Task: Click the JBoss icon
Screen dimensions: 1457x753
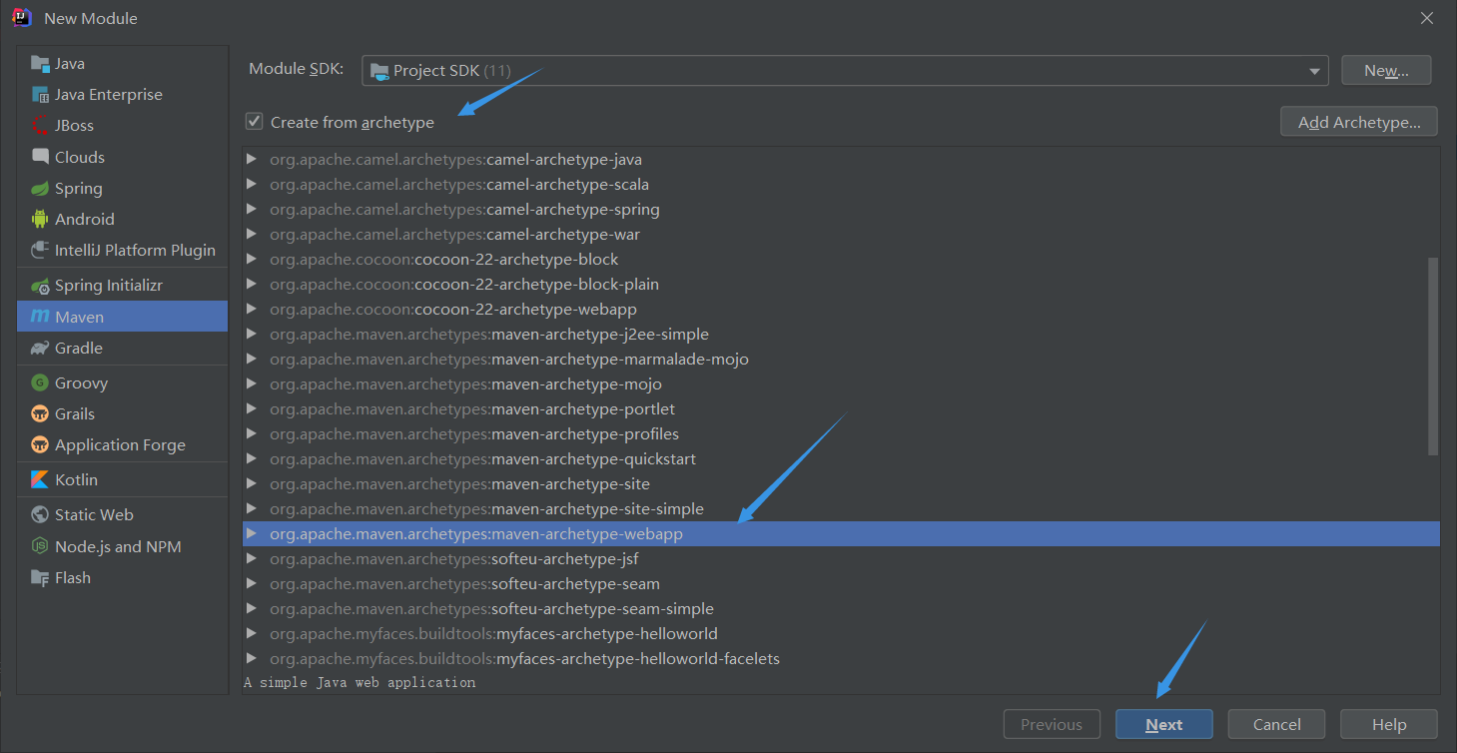Action: 40,126
